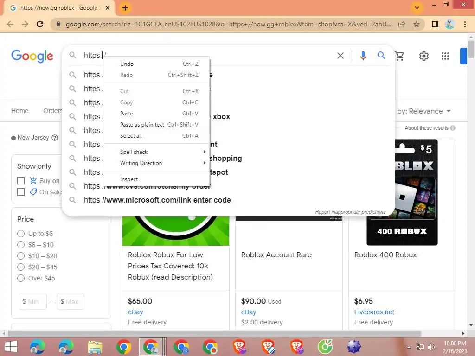The width and height of the screenshot is (475, 356).
Task: Close the now.gg roblox tab
Action: pyautogui.click(x=108, y=8)
